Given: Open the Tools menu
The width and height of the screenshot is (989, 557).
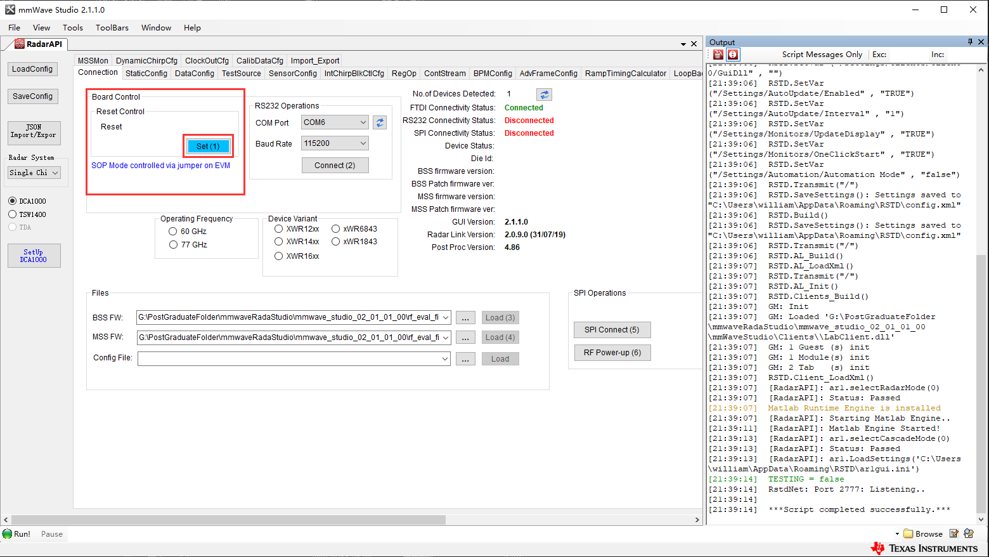Looking at the screenshot, I should point(73,28).
